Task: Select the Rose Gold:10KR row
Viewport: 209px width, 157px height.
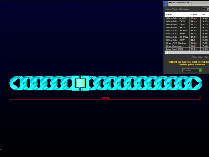Action: click(x=187, y=49)
